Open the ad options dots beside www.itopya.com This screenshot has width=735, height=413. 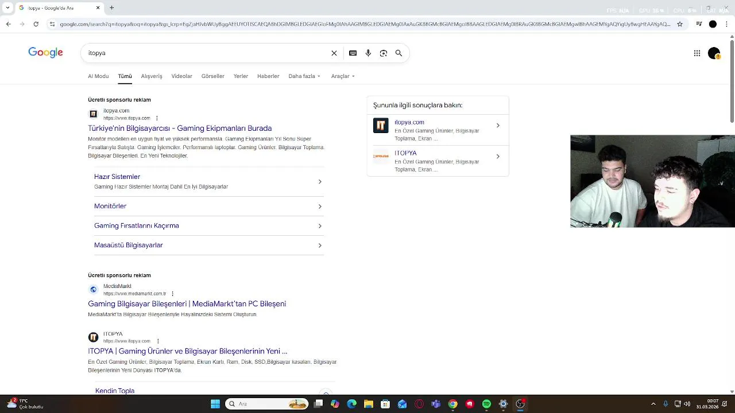pos(157,118)
